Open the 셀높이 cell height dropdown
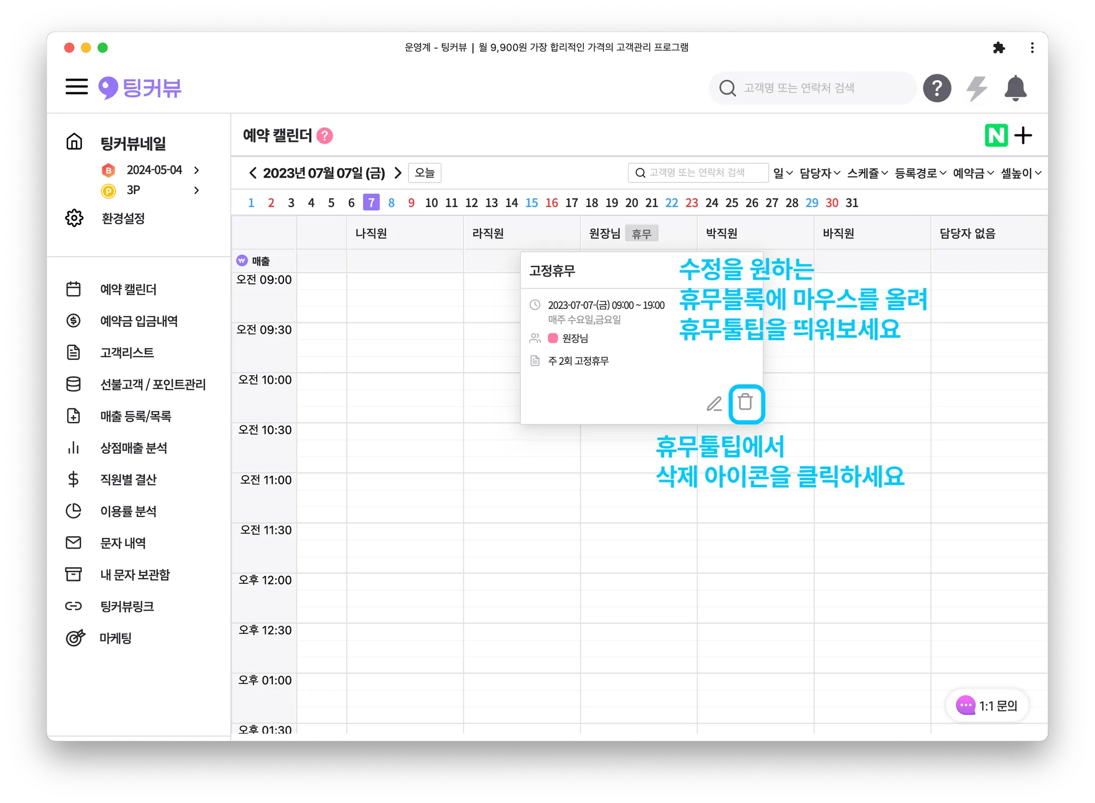Viewport: 1095px width, 803px height. coord(1021,173)
